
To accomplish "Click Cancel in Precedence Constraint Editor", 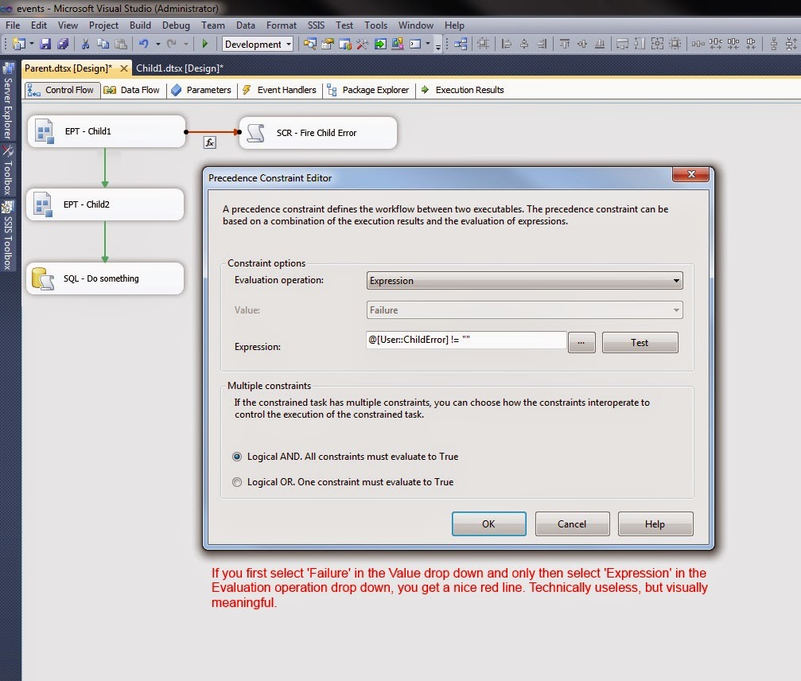I will click(572, 523).
